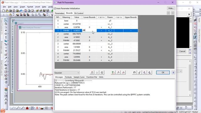Click the Upper Bounds column header

tap(131, 17)
